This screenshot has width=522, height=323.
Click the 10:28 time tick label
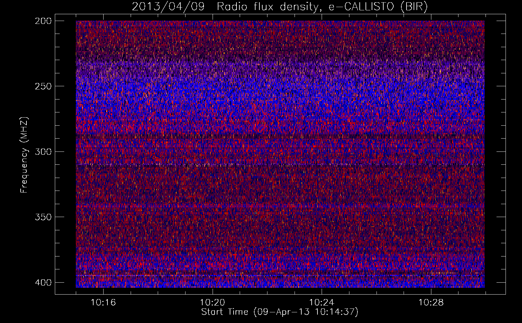[431, 303]
